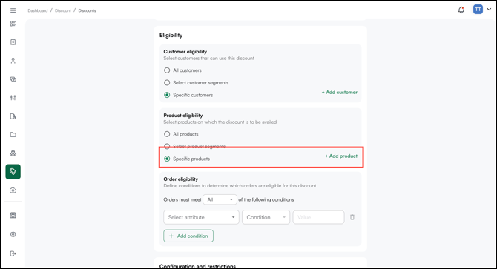Select the All customers radio option

[167, 70]
